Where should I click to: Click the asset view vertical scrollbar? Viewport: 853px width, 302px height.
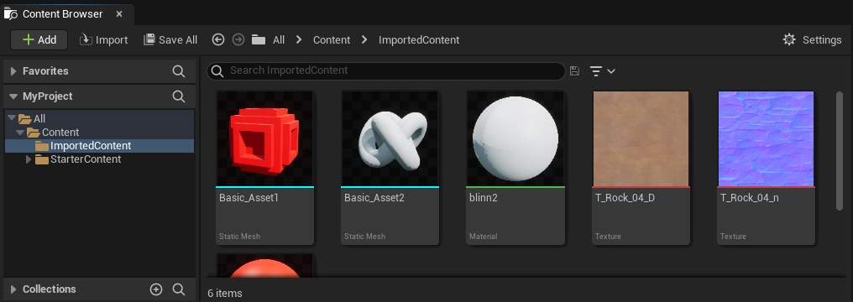[x=840, y=151]
